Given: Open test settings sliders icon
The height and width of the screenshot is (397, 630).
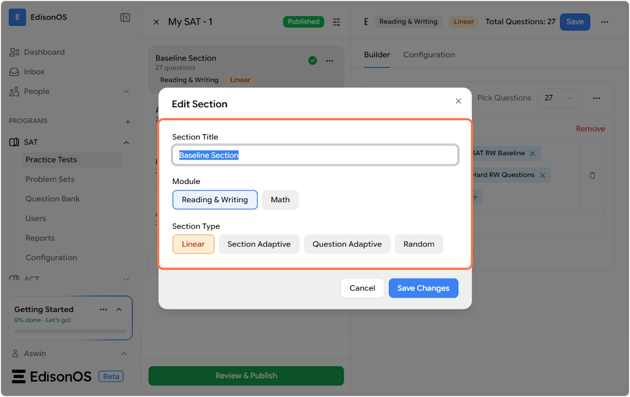Looking at the screenshot, I should pyautogui.click(x=337, y=22).
